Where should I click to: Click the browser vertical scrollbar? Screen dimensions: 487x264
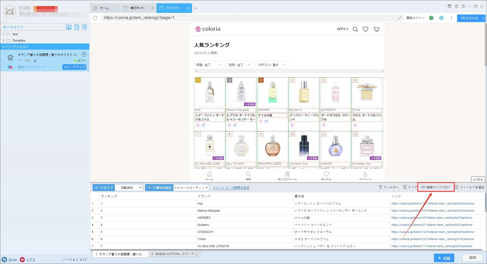coord(485,44)
